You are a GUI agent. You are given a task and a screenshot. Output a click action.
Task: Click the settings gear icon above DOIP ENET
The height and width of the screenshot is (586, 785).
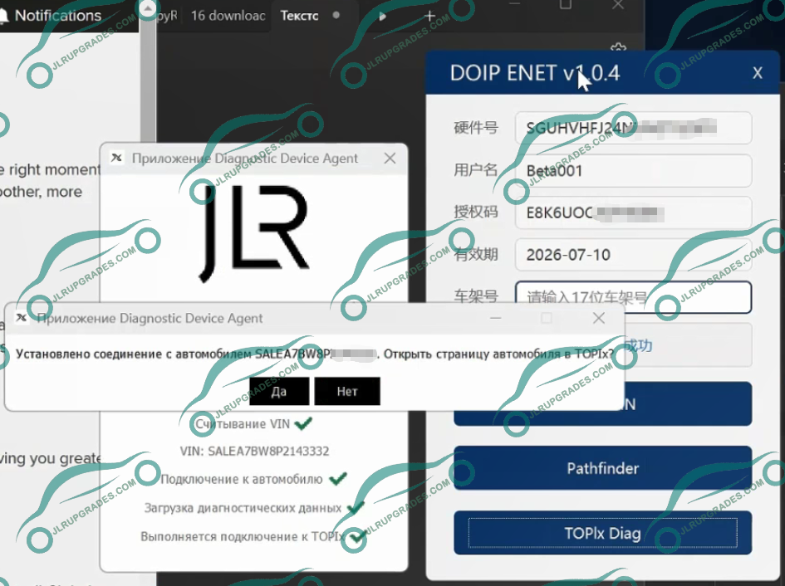pos(619,47)
